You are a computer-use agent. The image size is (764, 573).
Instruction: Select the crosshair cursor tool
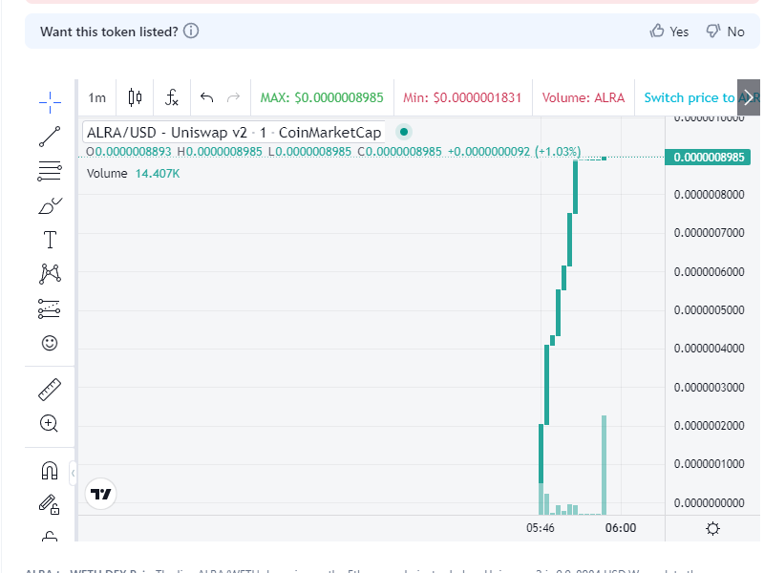pos(50,102)
